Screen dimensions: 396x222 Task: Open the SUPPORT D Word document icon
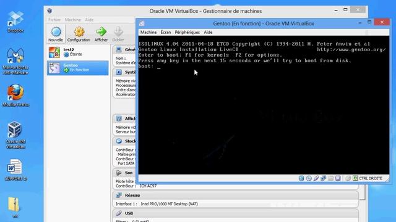click(15, 170)
